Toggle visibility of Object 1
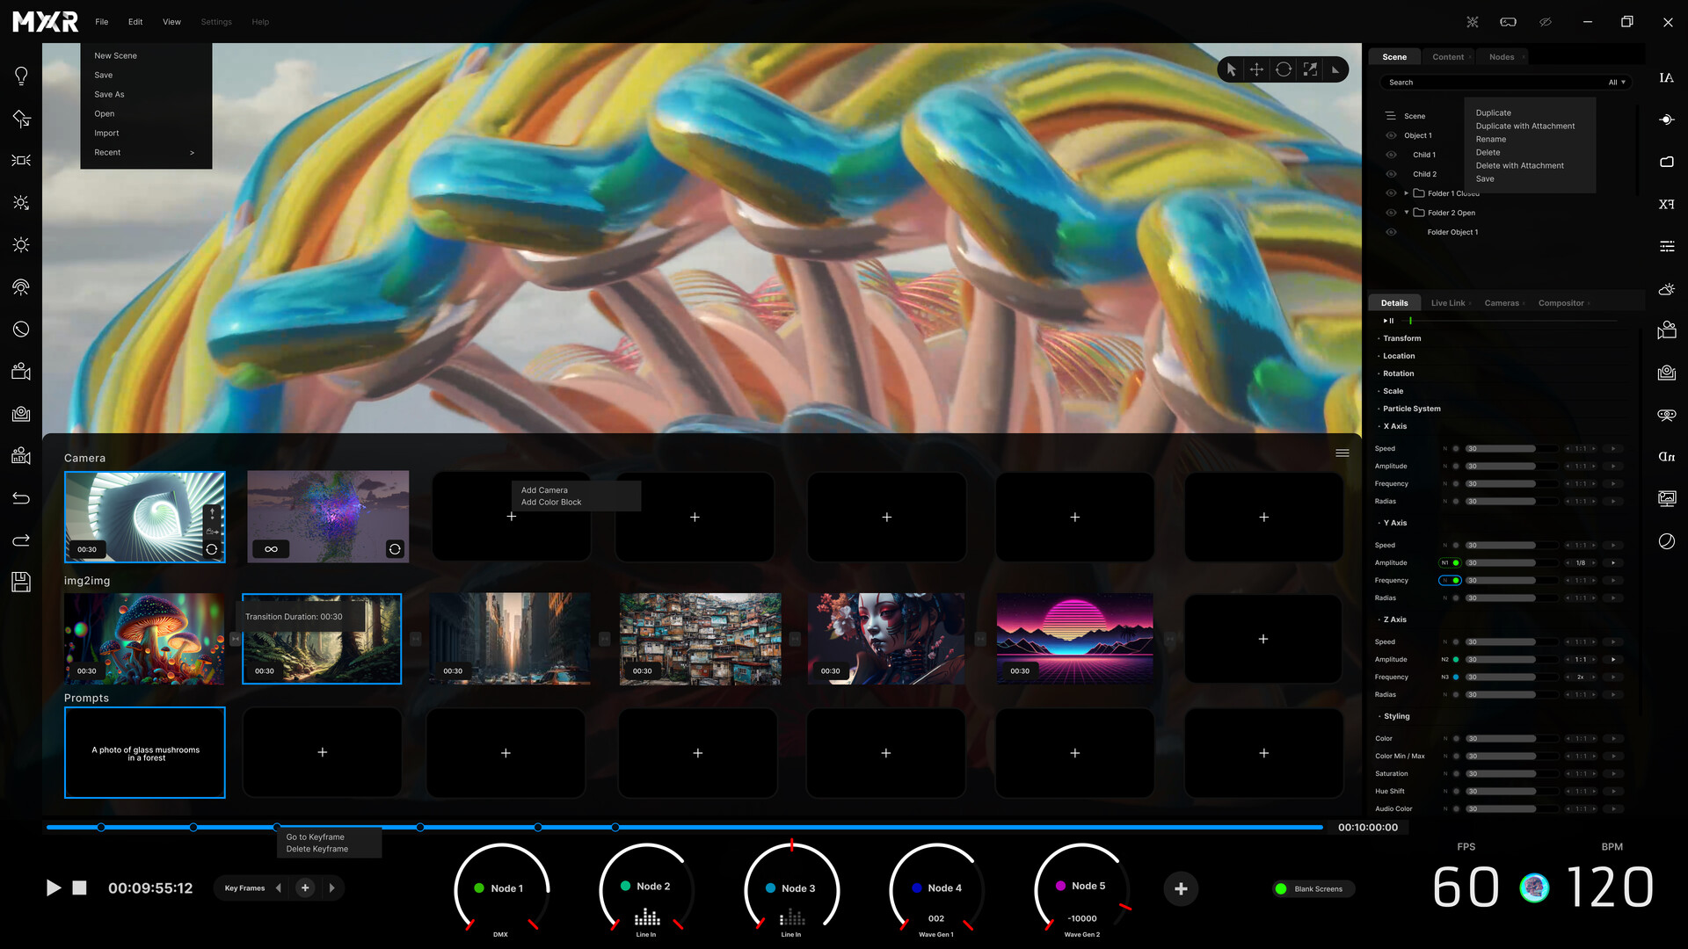This screenshot has height=949, width=1688. click(1391, 135)
